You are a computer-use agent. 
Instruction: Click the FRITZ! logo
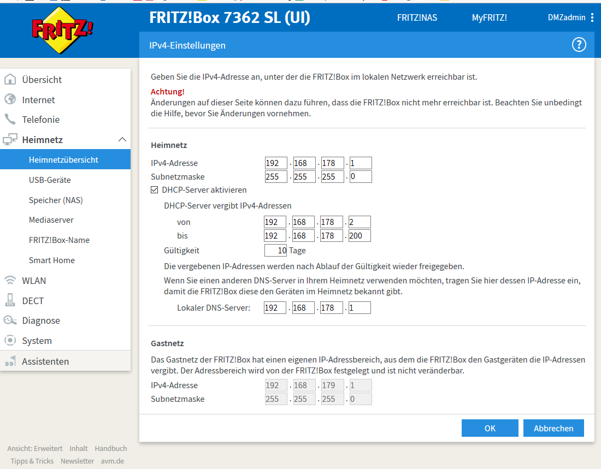pyautogui.click(x=62, y=30)
